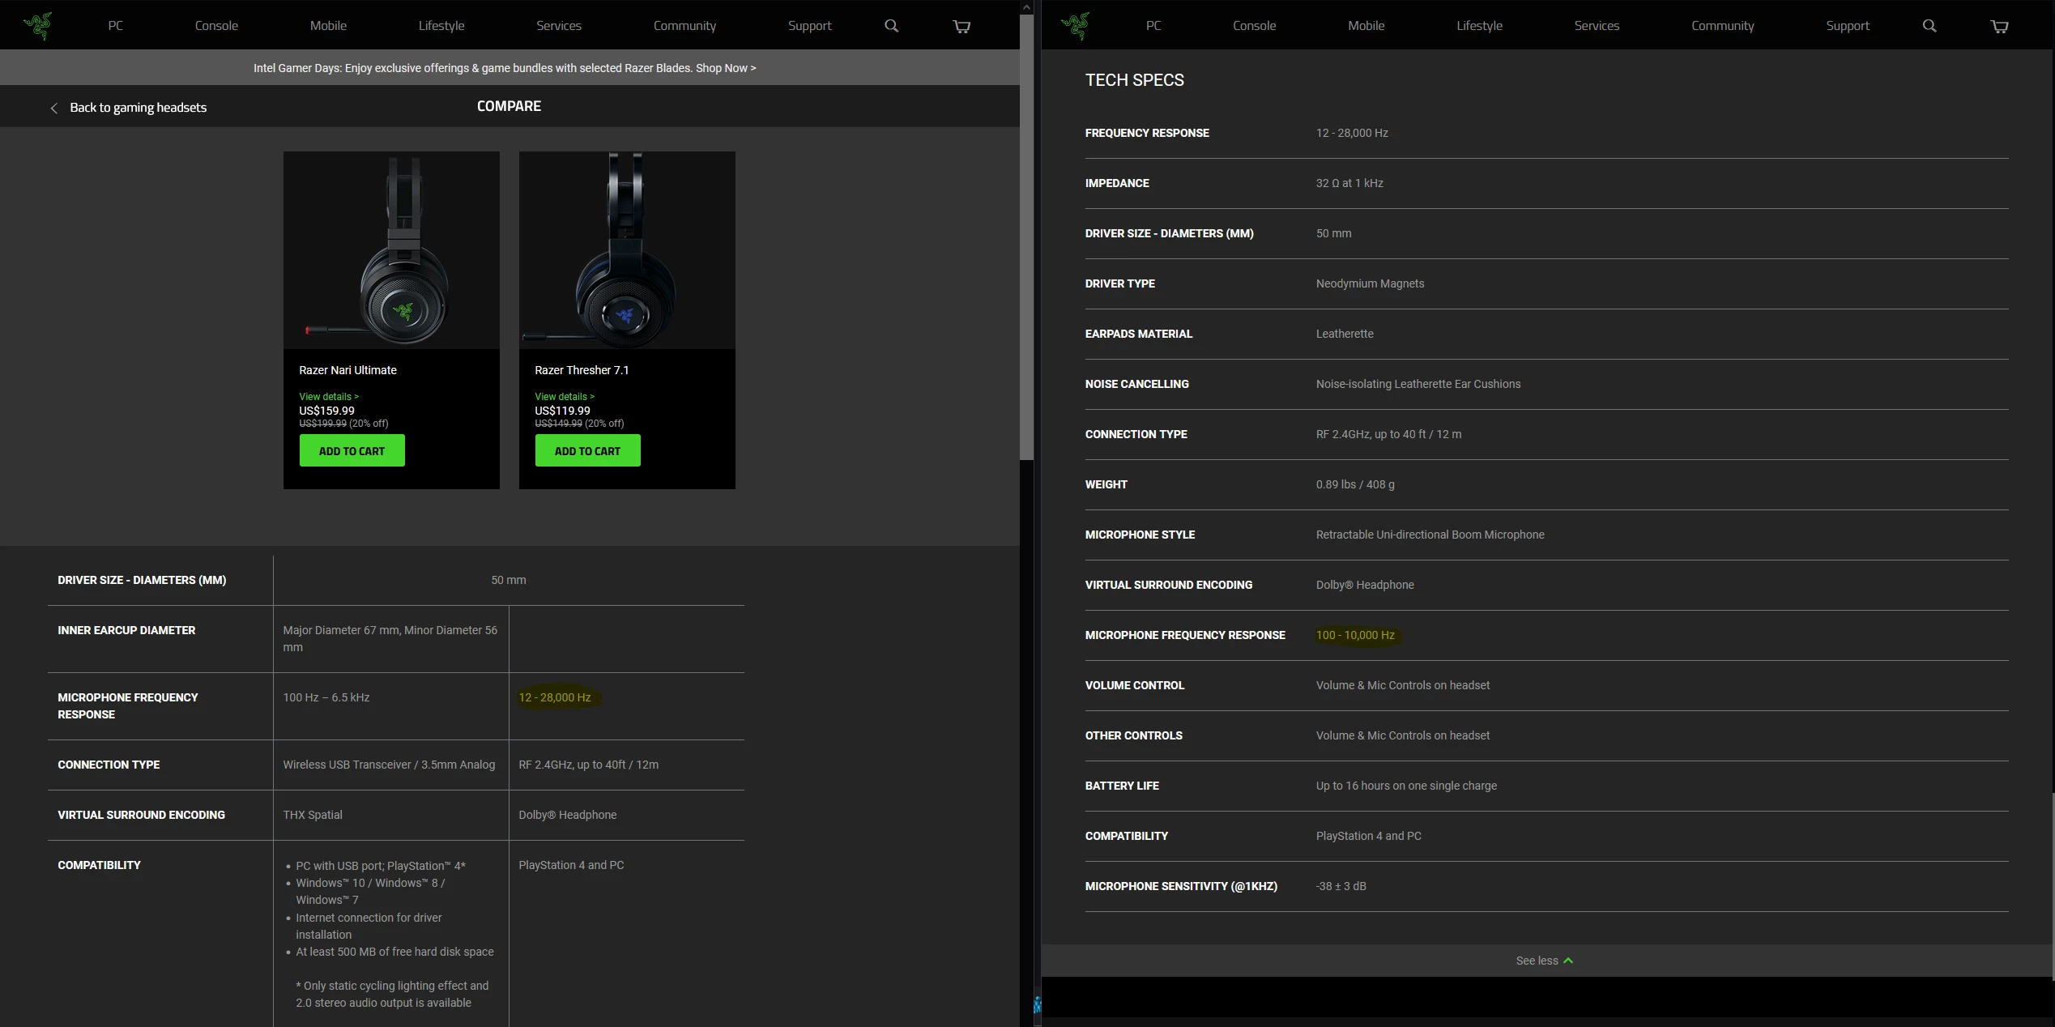Click the Razer logo in left window
The width and height of the screenshot is (2055, 1027).
tap(38, 26)
